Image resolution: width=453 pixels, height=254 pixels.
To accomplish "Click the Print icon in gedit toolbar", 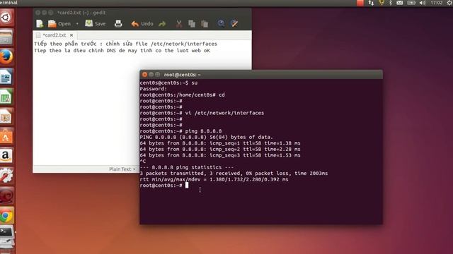I will [118, 23].
